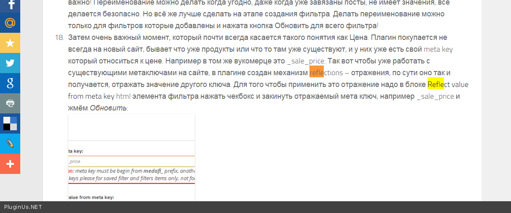Click the @ email share icon
Screen dimensions: 511x213
point(10,23)
